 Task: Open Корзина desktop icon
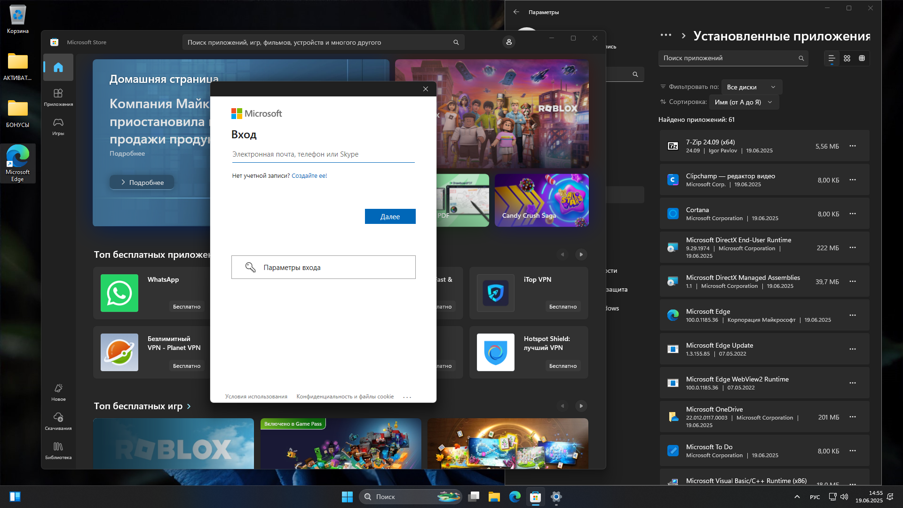pyautogui.click(x=18, y=19)
